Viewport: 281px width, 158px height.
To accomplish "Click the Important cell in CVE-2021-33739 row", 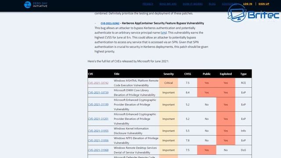I will point(169,93).
